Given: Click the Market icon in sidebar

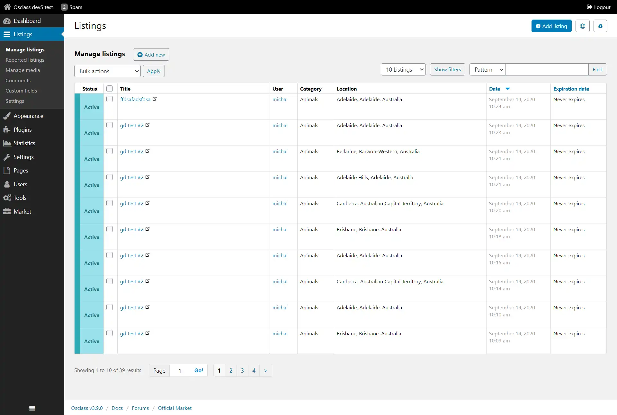Looking at the screenshot, I should [7, 211].
